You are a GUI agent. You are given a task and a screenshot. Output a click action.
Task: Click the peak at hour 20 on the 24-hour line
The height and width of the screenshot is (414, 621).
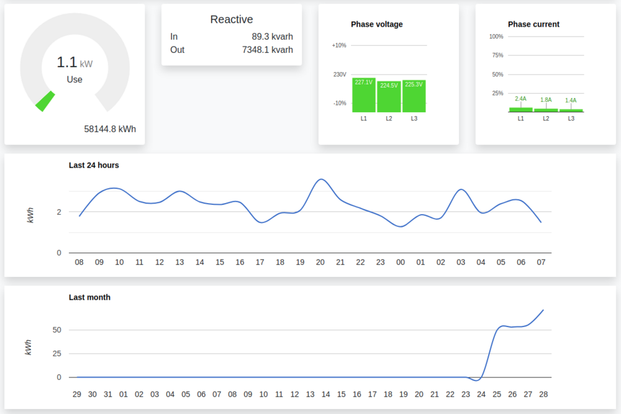click(320, 179)
